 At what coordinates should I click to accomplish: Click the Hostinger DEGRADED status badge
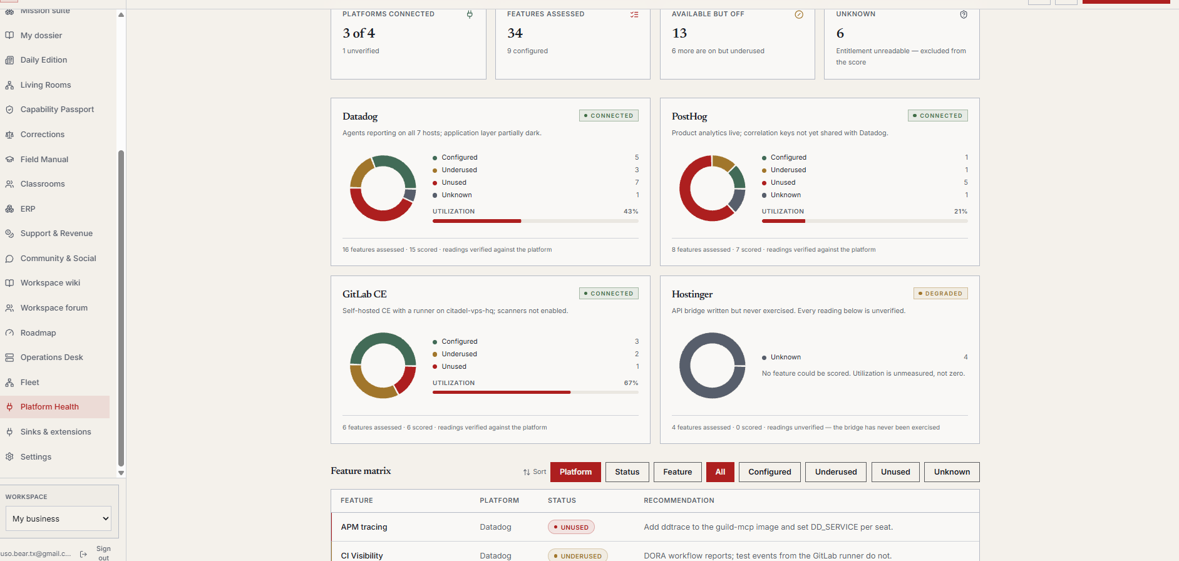click(x=940, y=294)
